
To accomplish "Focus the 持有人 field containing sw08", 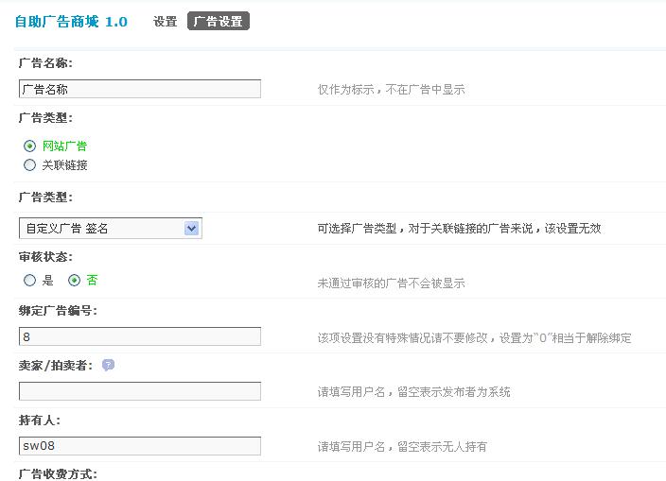I will point(139,446).
